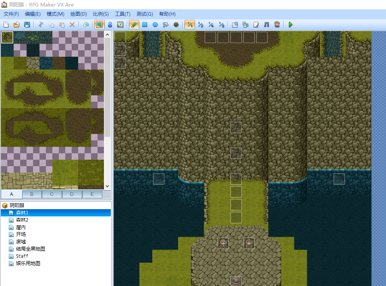
Task: Set map zoom to 1/8 scale
Action: (x=222, y=25)
